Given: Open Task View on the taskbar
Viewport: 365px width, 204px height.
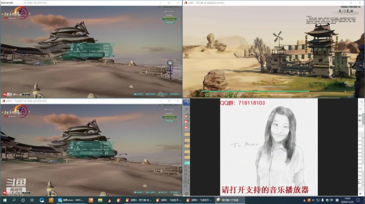Looking at the screenshot, I should (x=32, y=200).
